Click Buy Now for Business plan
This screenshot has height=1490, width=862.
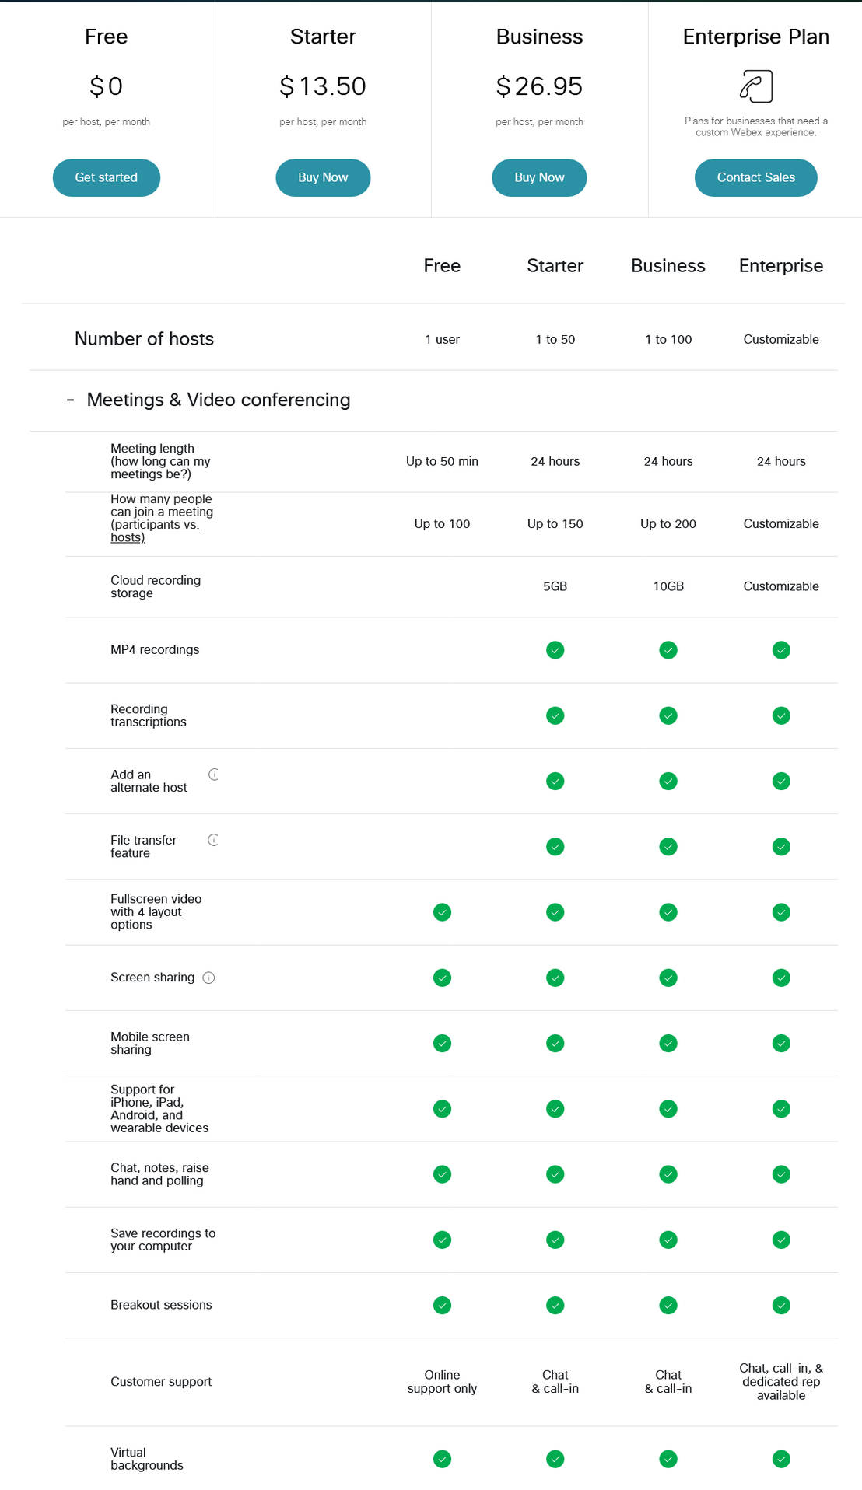[x=539, y=178]
